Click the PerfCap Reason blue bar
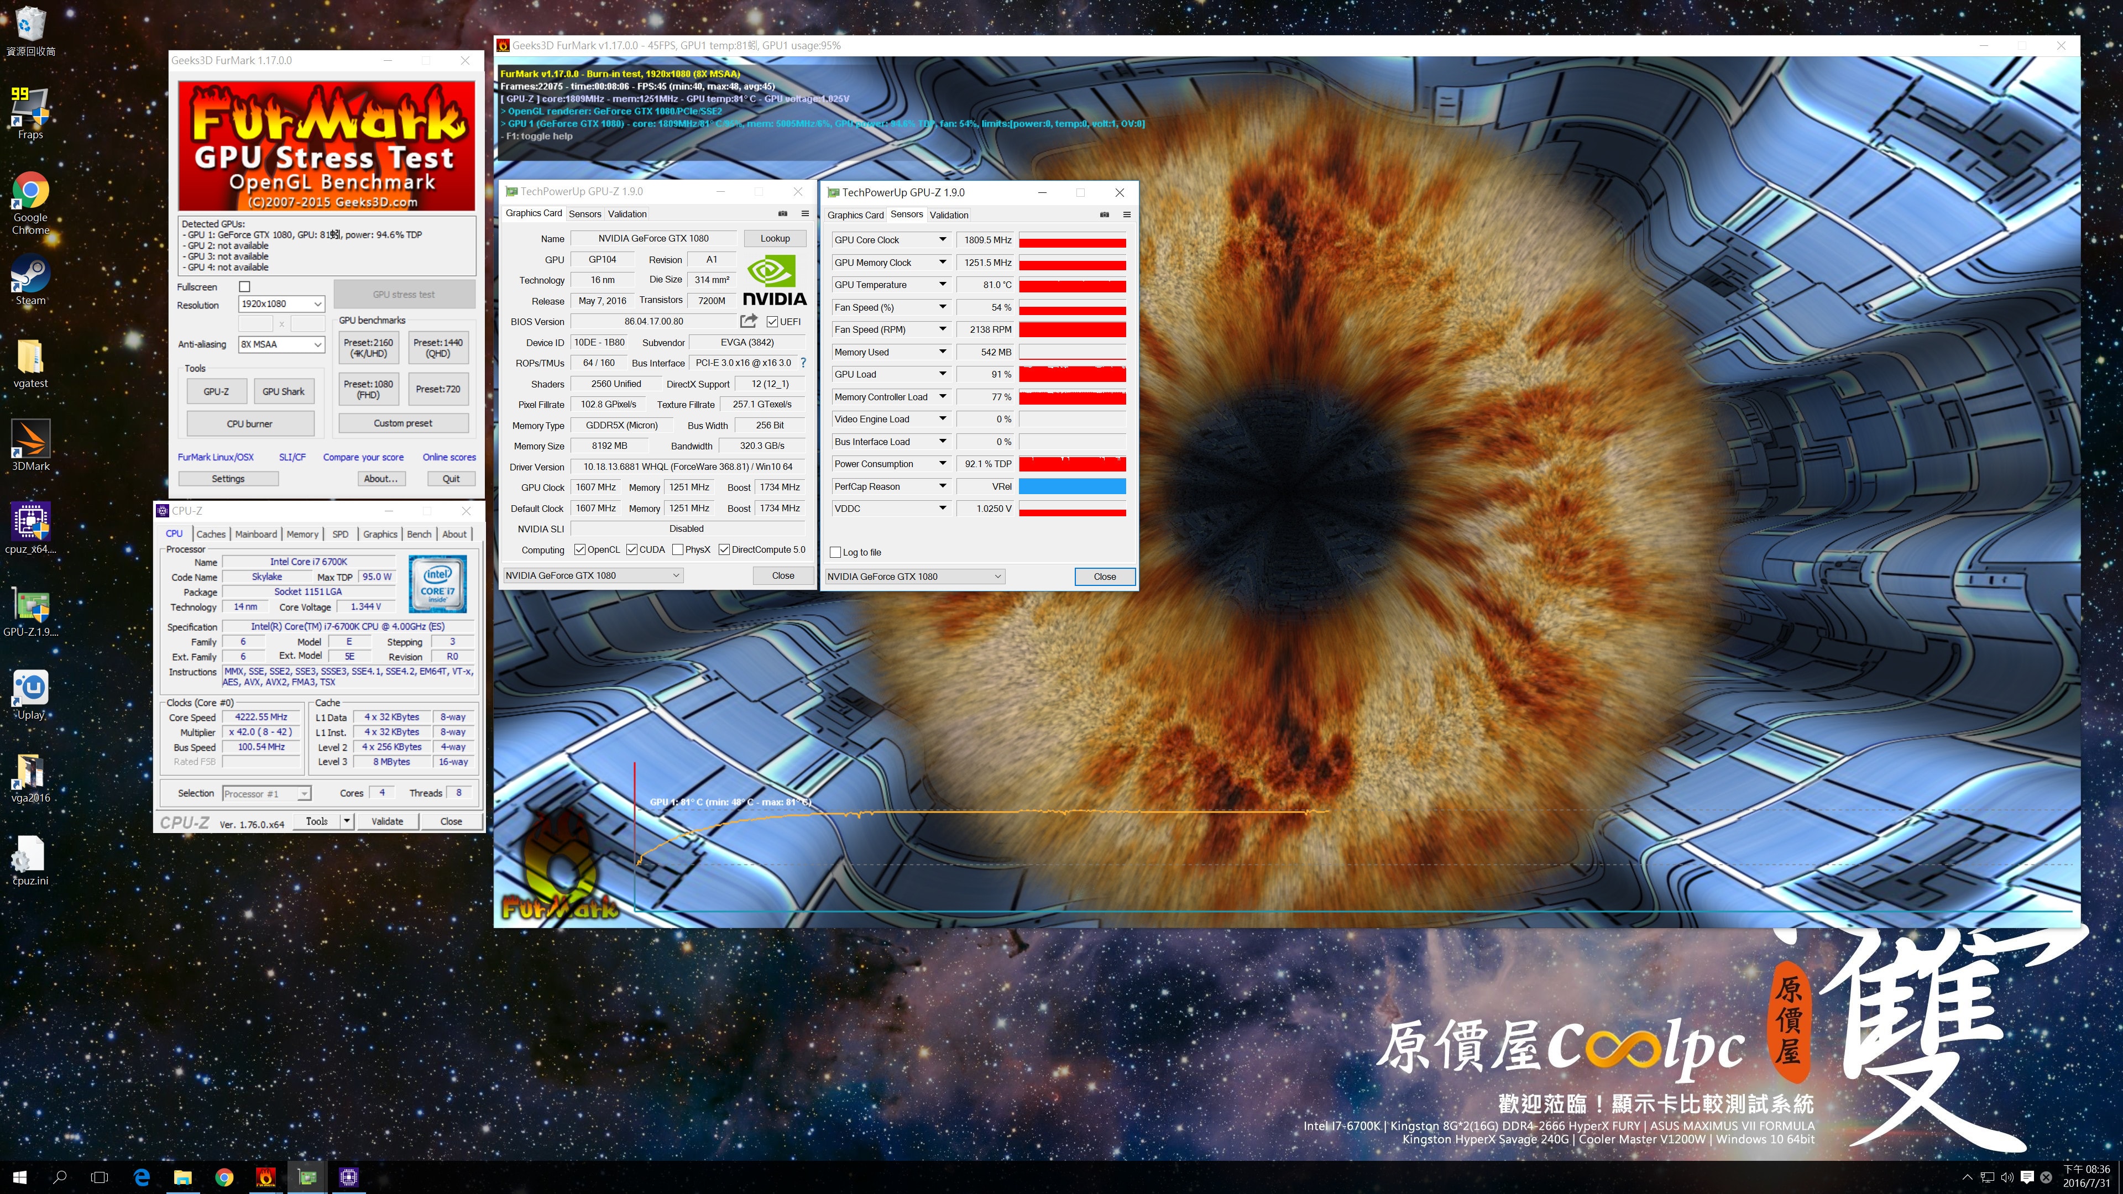 pyautogui.click(x=1072, y=486)
